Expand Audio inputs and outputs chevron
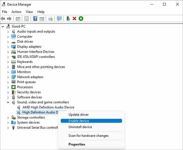 click(x=8, y=32)
